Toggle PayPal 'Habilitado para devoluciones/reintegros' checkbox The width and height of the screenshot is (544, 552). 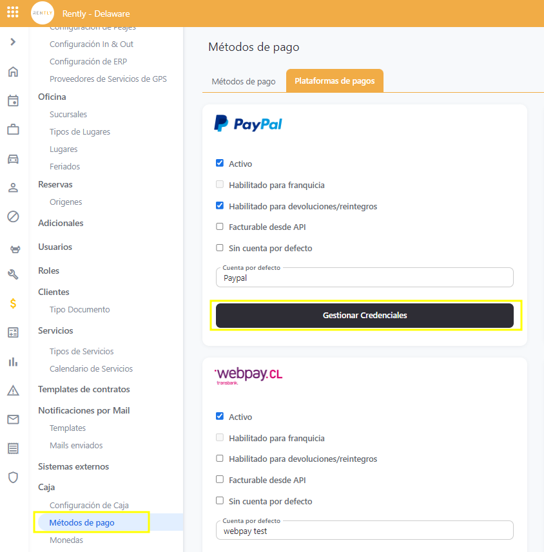220,206
